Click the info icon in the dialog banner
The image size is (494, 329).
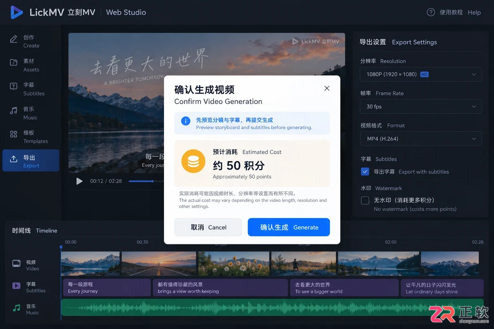[186, 121]
